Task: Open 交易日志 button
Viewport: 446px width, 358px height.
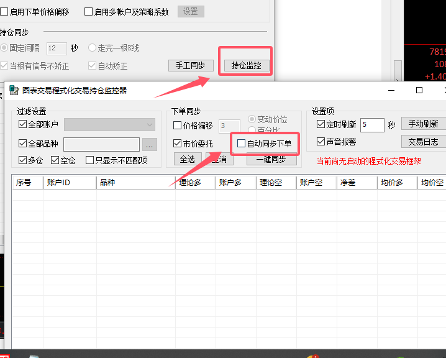Action: click(424, 142)
